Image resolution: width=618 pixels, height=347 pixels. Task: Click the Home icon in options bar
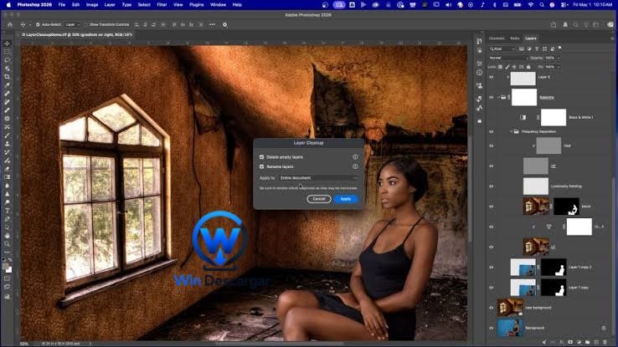click(10, 24)
